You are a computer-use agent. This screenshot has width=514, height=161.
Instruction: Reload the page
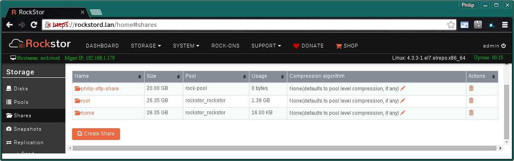click(x=34, y=25)
